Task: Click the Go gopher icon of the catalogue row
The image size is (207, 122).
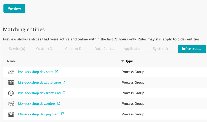Action: point(11,83)
